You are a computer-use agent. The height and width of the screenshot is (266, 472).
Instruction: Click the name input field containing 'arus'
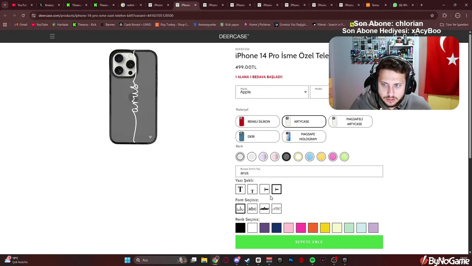(309, 171)
